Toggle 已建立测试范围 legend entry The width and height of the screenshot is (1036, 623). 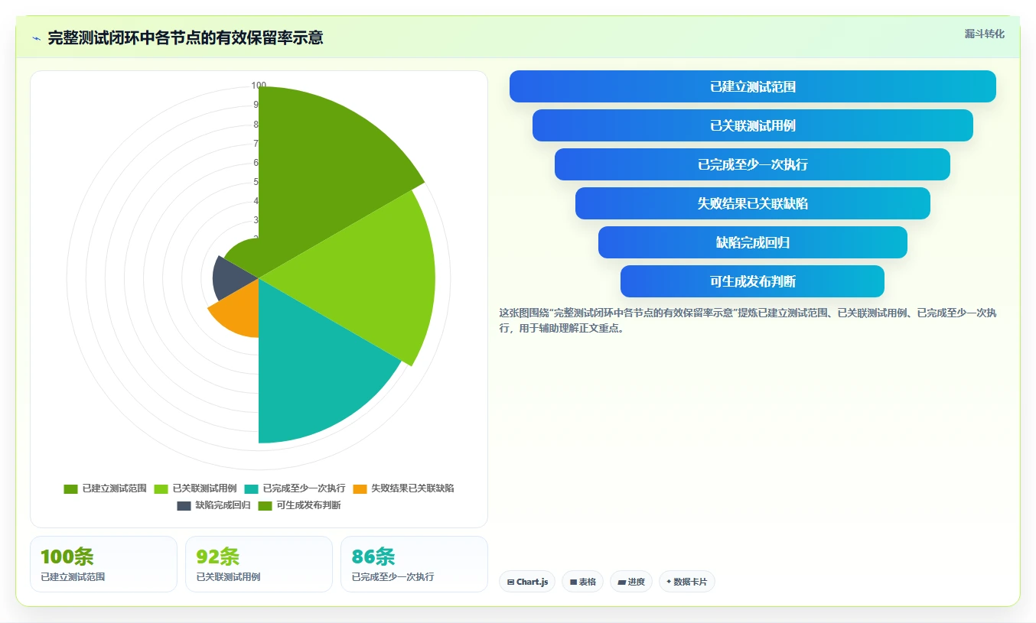[x=105, y=488]
